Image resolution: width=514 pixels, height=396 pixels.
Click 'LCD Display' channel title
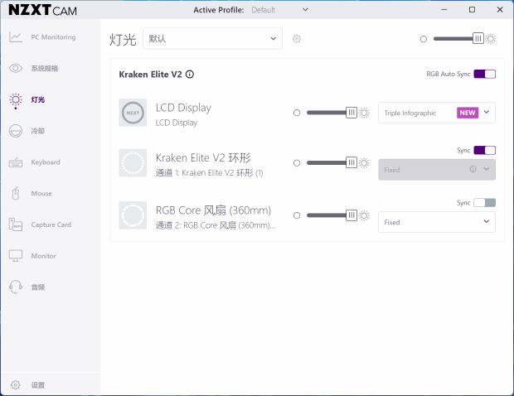[x=183, y=108]
